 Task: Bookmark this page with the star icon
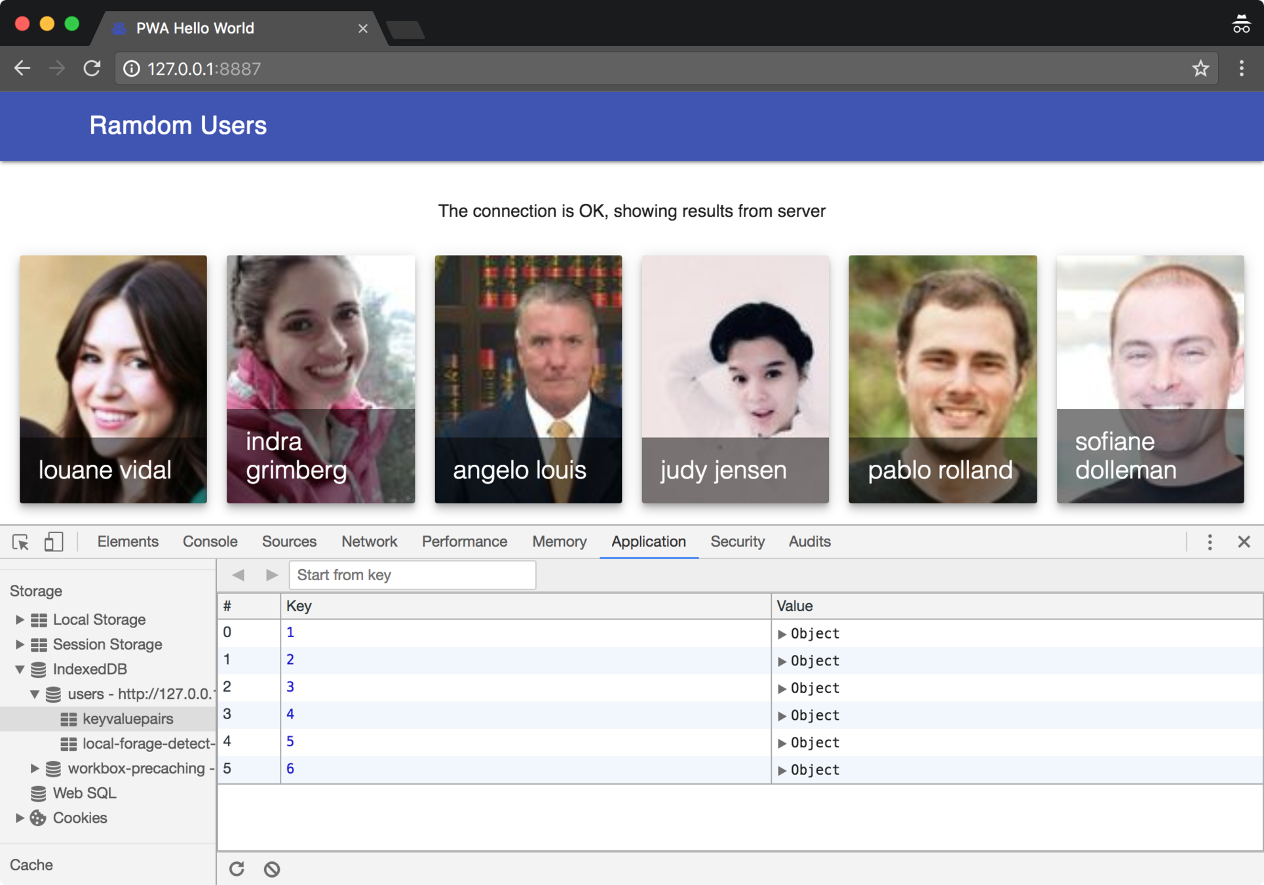click(x=1200, y=68)
